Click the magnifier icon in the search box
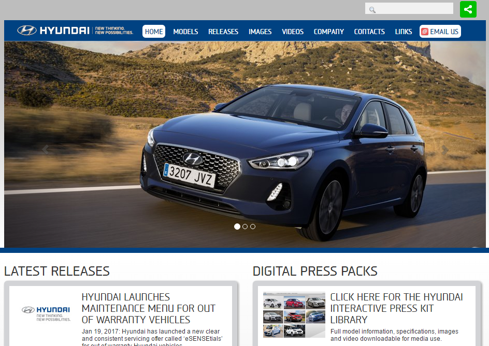This screenshot has width=489, height=346. 372,9
